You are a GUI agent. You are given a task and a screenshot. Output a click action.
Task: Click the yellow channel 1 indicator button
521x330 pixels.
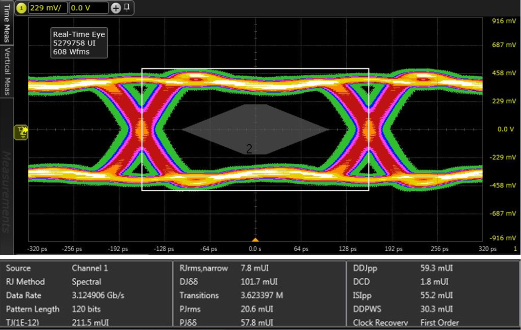(x=21, y=8)
